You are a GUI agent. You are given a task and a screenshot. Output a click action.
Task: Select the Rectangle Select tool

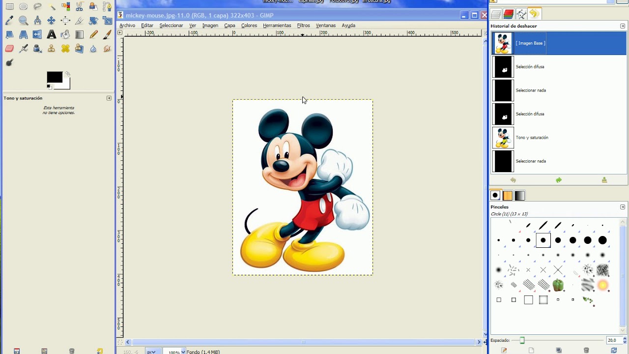tap(10, 6)
